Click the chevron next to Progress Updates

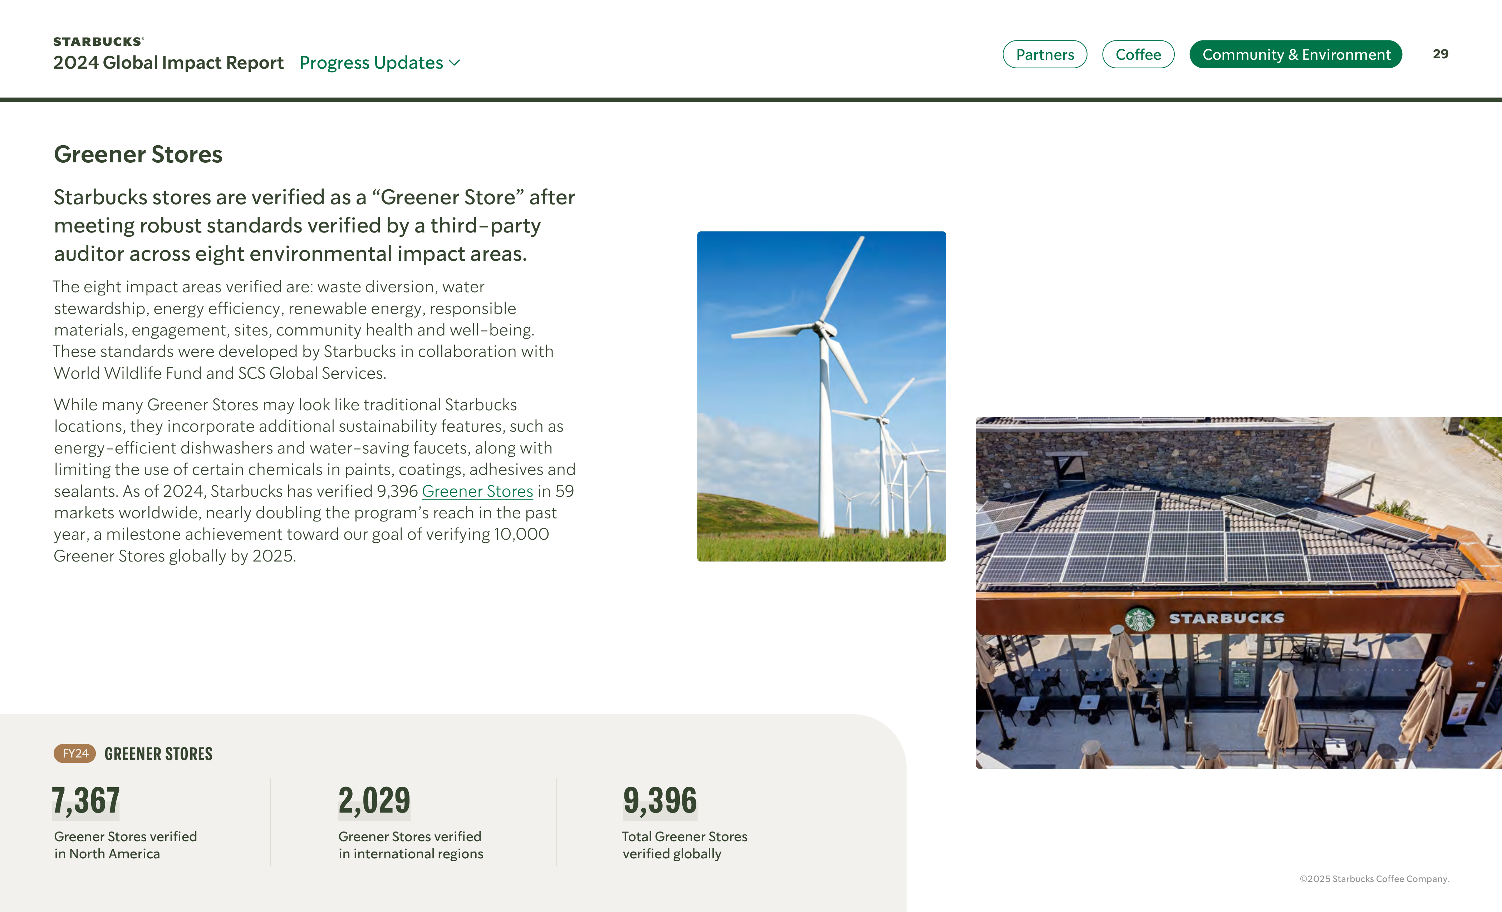(454, 63)
